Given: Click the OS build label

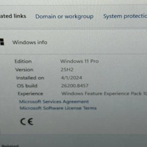Looking at the screenshot, I should click(27, 86).
